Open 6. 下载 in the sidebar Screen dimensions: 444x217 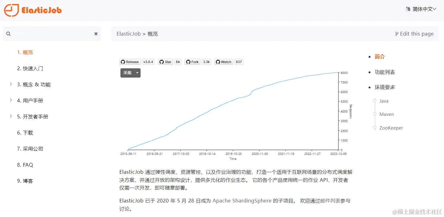click(x=25, y=133)
